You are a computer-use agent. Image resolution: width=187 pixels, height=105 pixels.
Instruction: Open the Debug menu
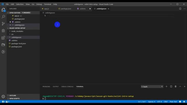39,4
